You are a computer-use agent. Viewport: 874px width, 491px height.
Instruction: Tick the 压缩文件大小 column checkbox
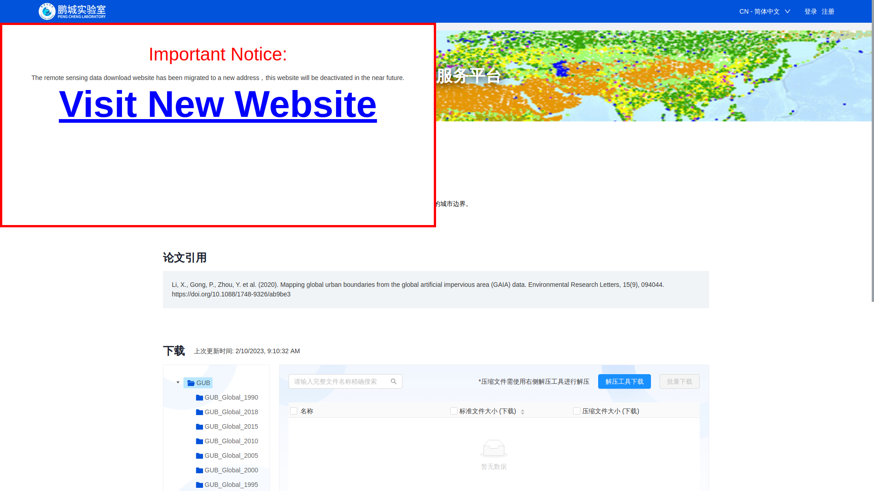tap(576, 411)
